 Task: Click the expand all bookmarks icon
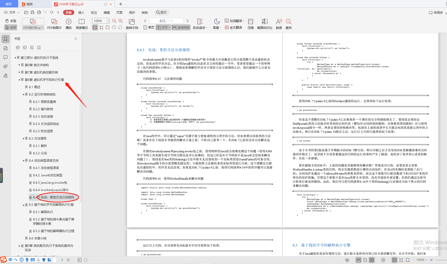point(18,48)
